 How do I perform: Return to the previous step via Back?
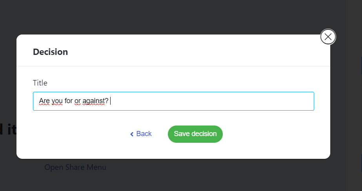(144, 134)
